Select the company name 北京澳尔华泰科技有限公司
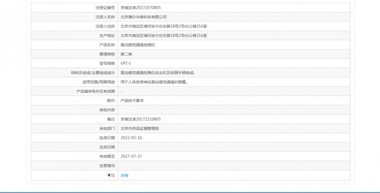This screenshot has height=193, width=380. tap(143, 17)
